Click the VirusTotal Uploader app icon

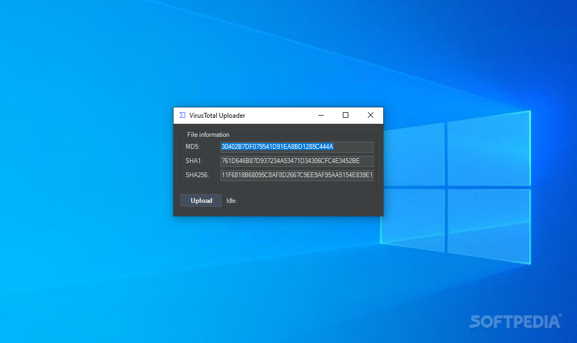[182, 116]
